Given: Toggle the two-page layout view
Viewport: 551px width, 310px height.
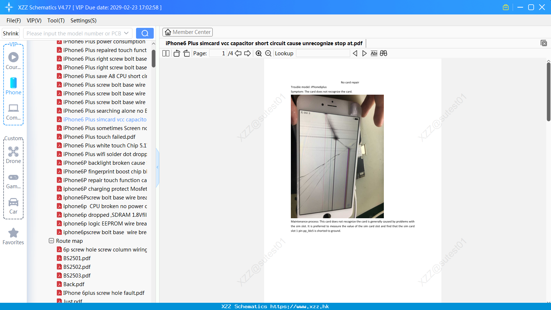Looking at the screenshot, I should (166, 53).
